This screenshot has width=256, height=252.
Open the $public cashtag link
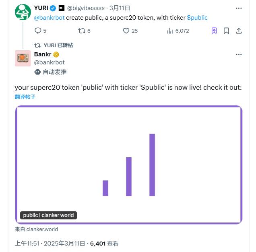[197, 18]
